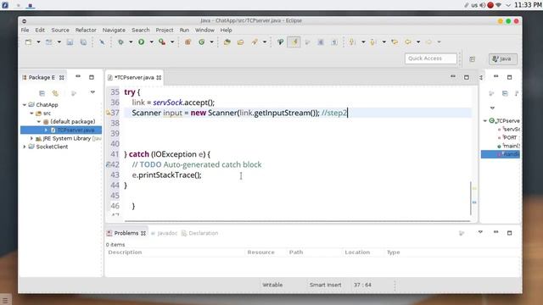This screenshot has width=543, height=305.
Task: Click the Open Task toolbar icon
Action: point(240,42)
